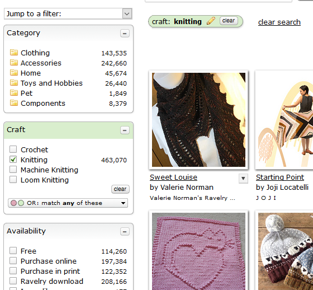Screen dimensions: 313x290
Task: Open the Sweet Louise pattern link
Action: (x=173, y=177)
